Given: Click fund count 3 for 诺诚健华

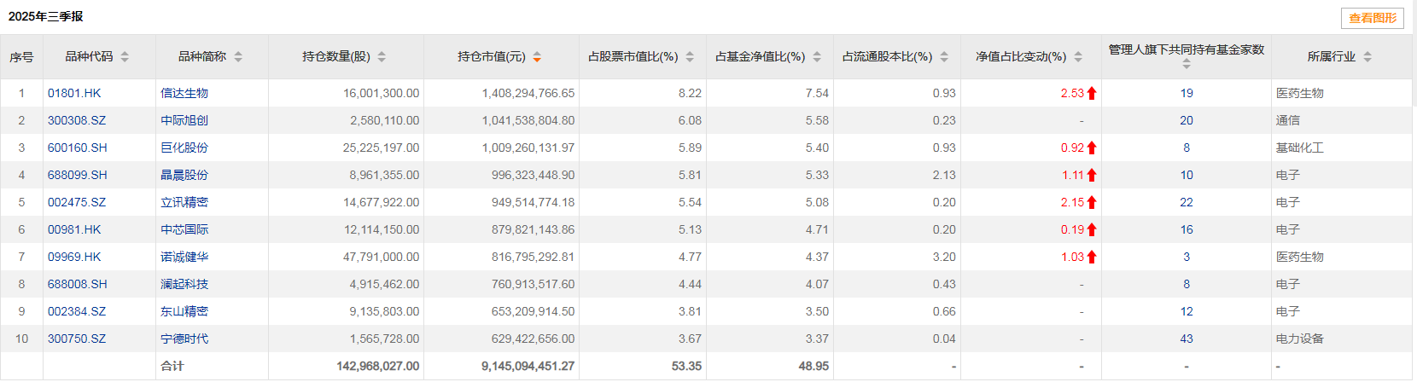Looking at the screenshot, I should click(1187, 257).
